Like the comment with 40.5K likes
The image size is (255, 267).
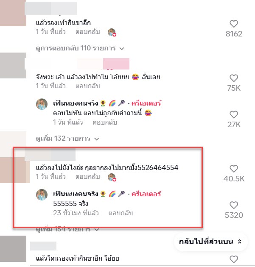(234, 169)
